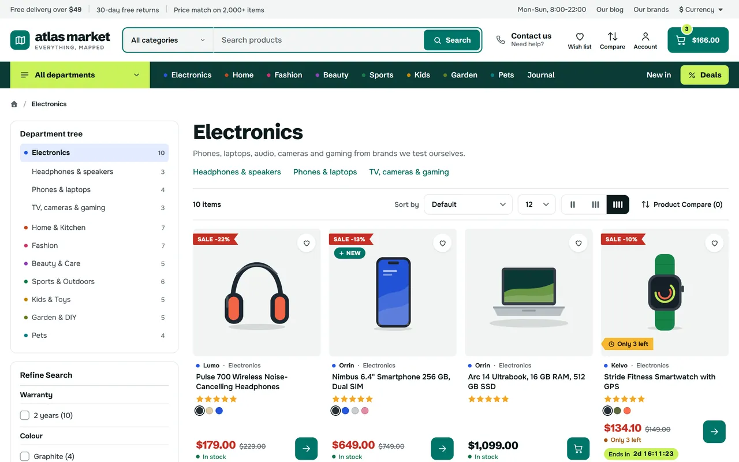Add Arc 14 Ultrabook to cart

[578, 449]
